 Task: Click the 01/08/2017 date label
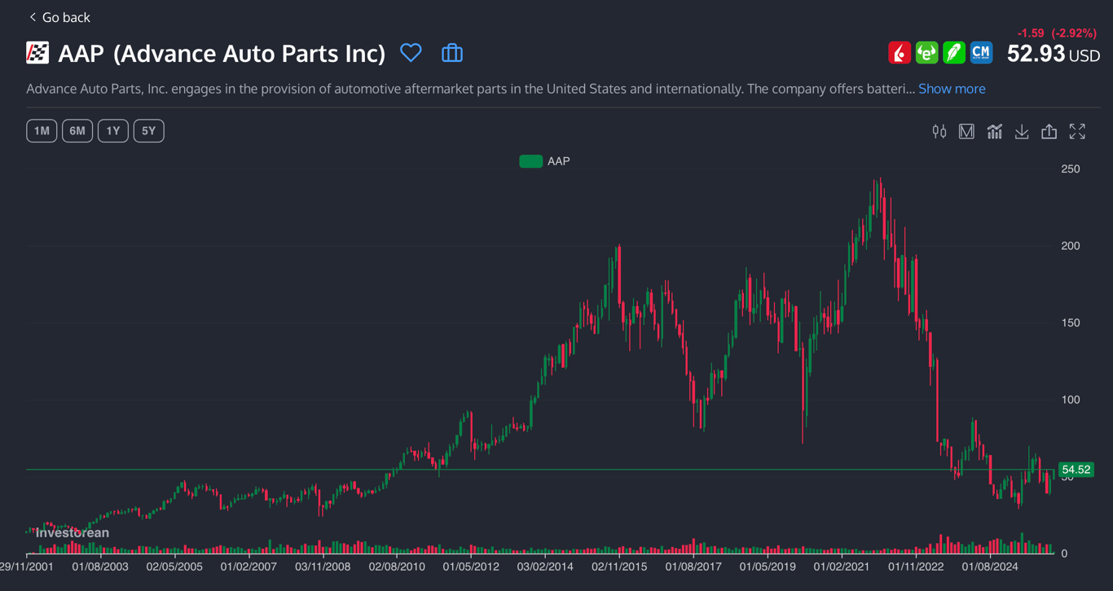coord(693,567)
